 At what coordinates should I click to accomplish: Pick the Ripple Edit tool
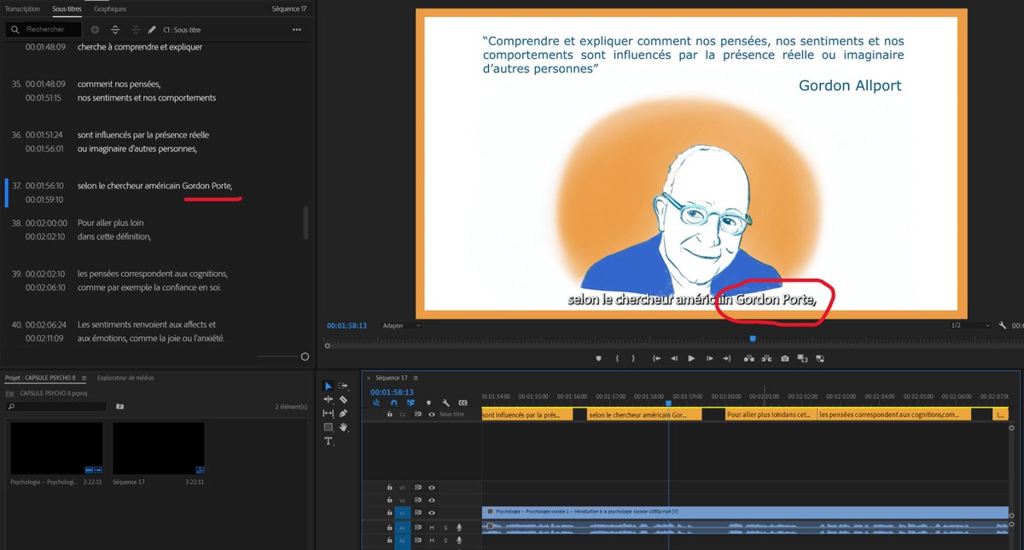coord(329,399)
